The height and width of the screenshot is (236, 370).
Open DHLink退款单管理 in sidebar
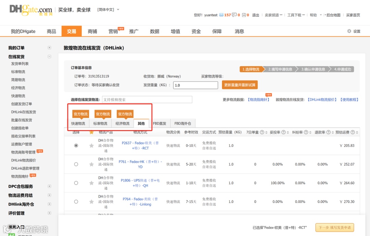(25, 168)
